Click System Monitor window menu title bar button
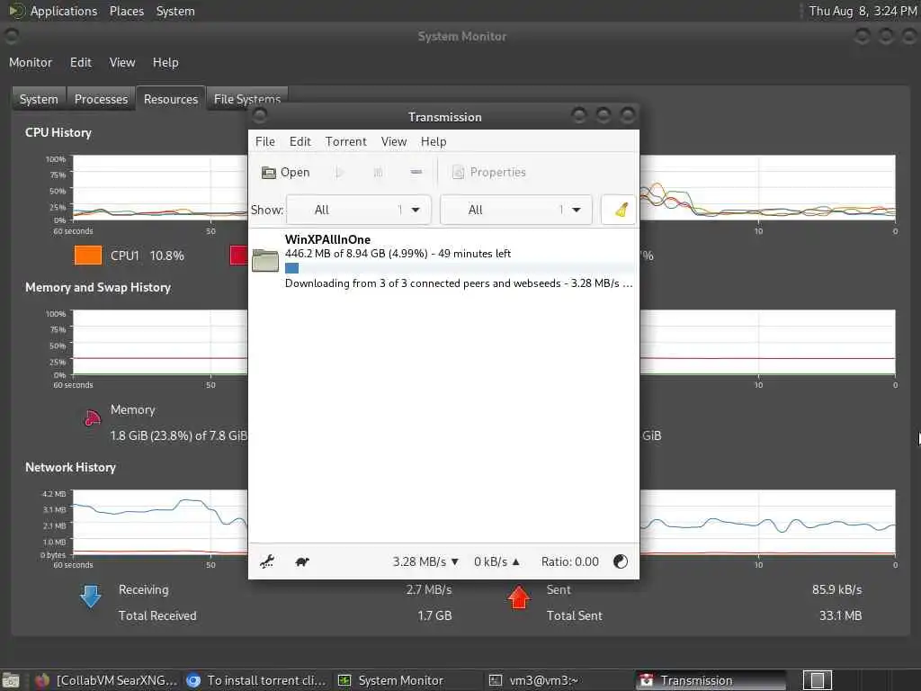921x691 pixels. (x=11, y=36)
